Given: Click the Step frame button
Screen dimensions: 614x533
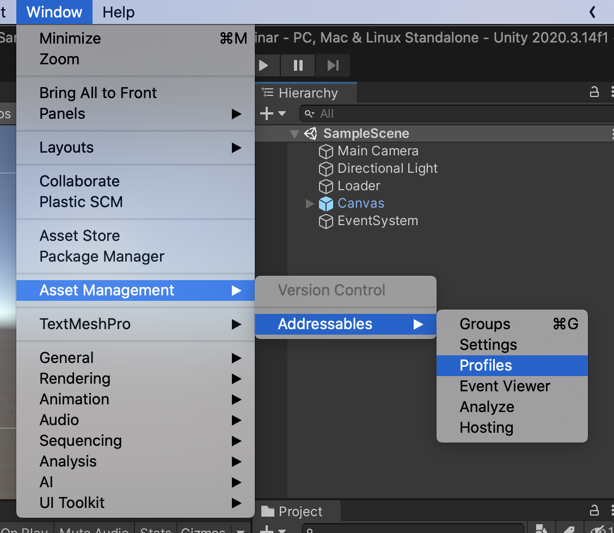Looking at the screenshot, I should click(x=332, y=65).
